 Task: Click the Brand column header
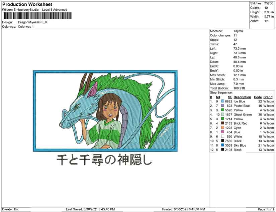click(x=268, y=97)
